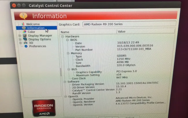
Task: Click the value 320.0 GByte/s
Action: 126,65
